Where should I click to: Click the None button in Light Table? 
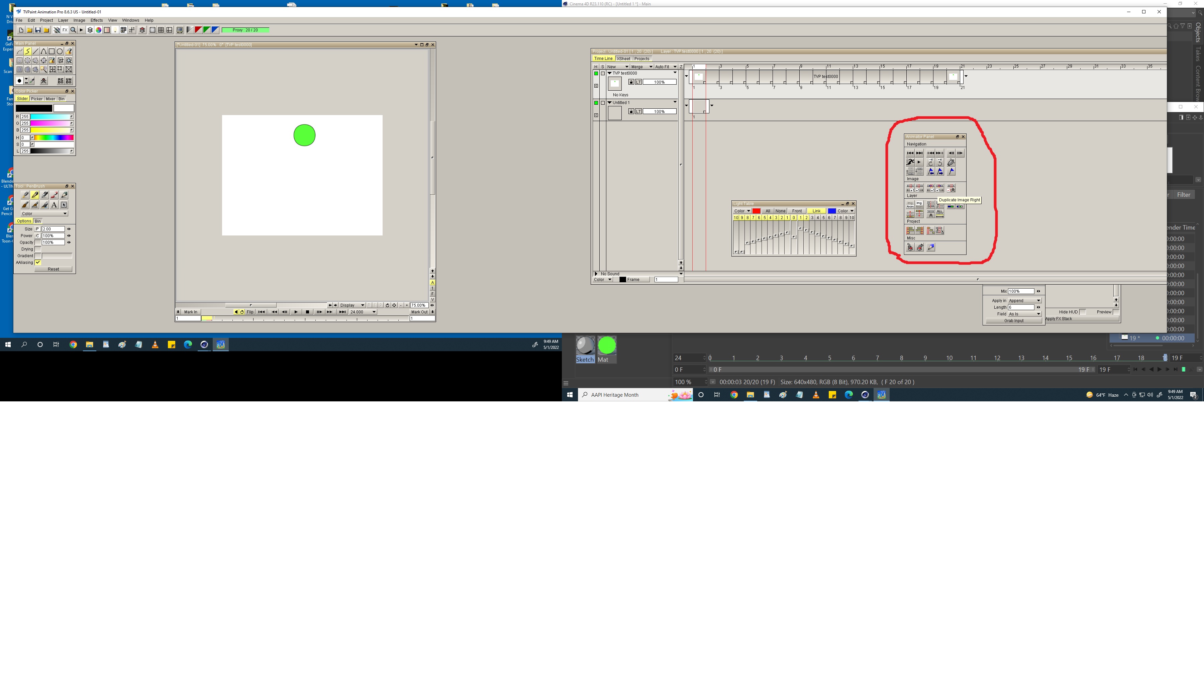pyautogui.click(x=780, y=211)
